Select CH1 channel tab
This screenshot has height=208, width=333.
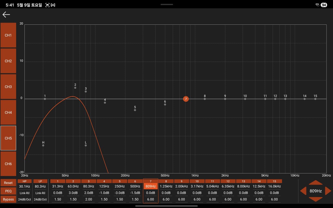point(8,35)
